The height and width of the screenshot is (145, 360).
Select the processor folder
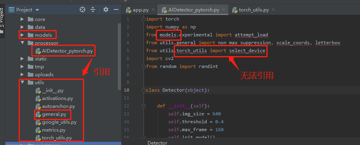46,43
